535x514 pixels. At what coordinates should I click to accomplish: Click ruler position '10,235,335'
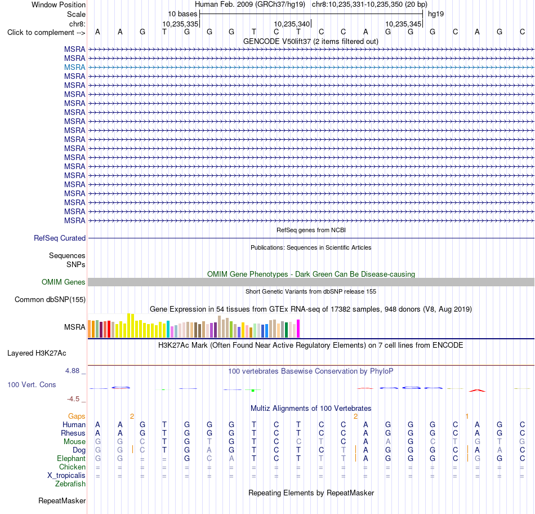(x=180, y=24)
